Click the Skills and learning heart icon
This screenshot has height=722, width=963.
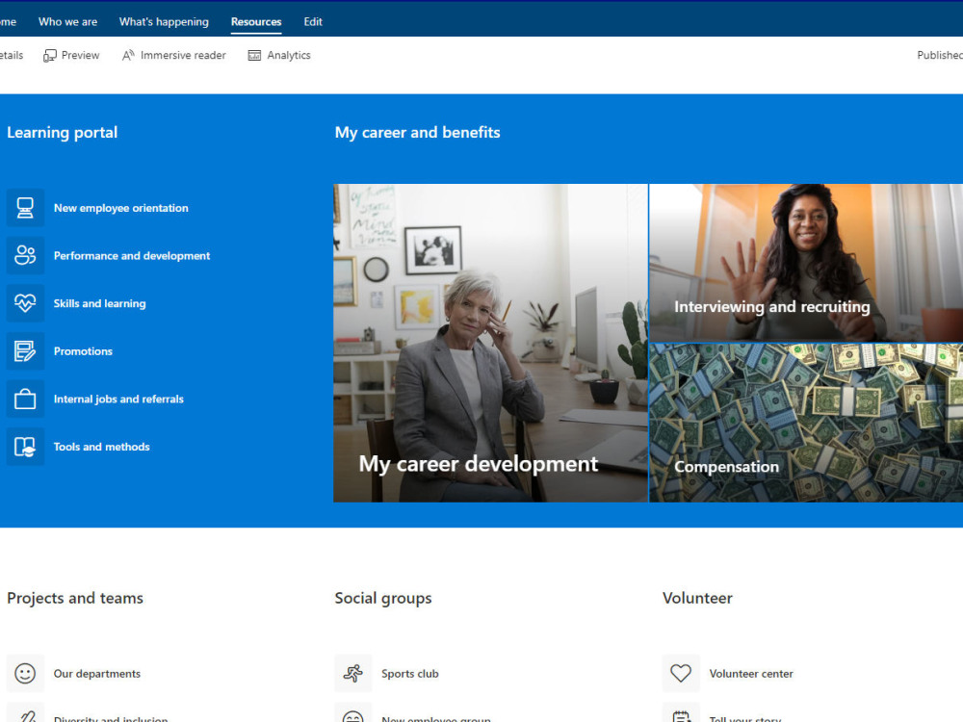(25, 303)
